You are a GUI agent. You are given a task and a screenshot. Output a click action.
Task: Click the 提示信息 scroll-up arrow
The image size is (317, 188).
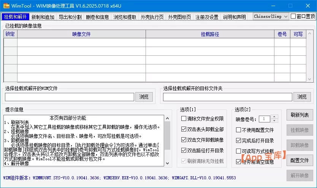pos(167,118)
